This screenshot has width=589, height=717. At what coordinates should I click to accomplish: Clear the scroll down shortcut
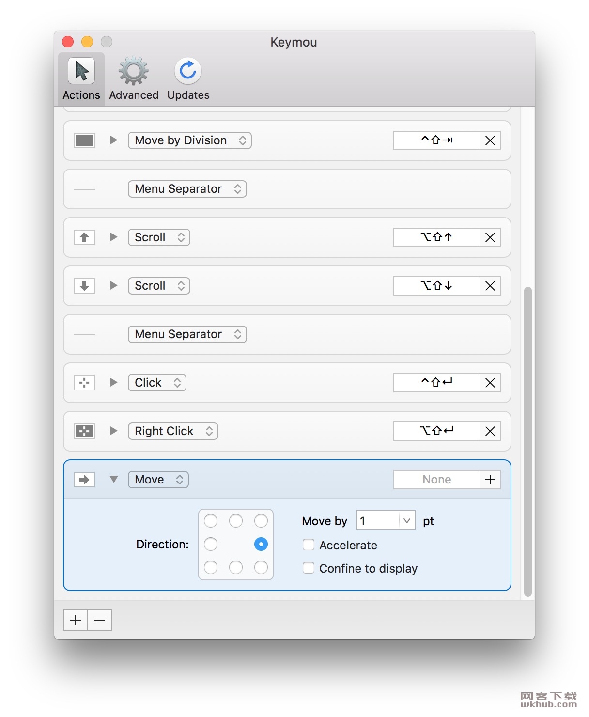[490, 286]
